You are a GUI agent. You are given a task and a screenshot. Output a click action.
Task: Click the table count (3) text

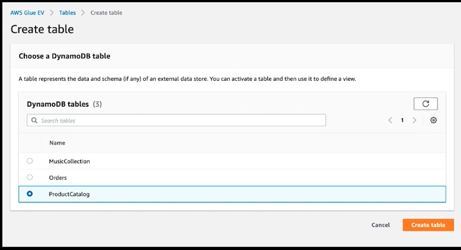coord(97,104)
